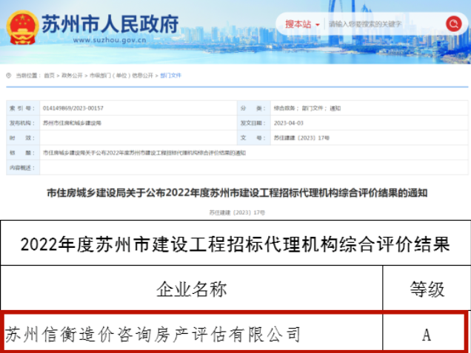471x353 pixels.
Task: Click the location pin icon before 当前位置
Action: point(8,75)
